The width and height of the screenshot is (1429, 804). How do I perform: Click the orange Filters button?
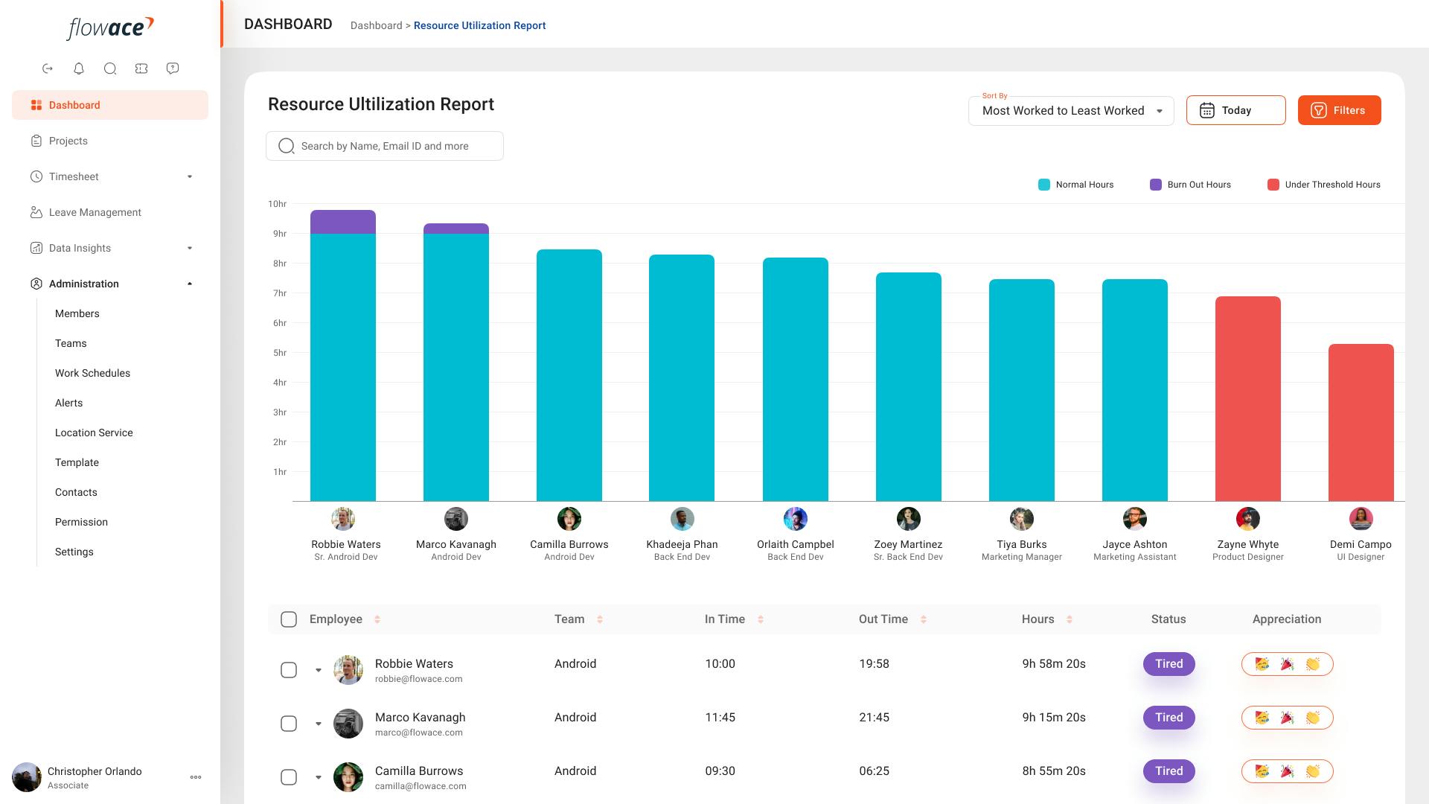(x=1339, y=110)
